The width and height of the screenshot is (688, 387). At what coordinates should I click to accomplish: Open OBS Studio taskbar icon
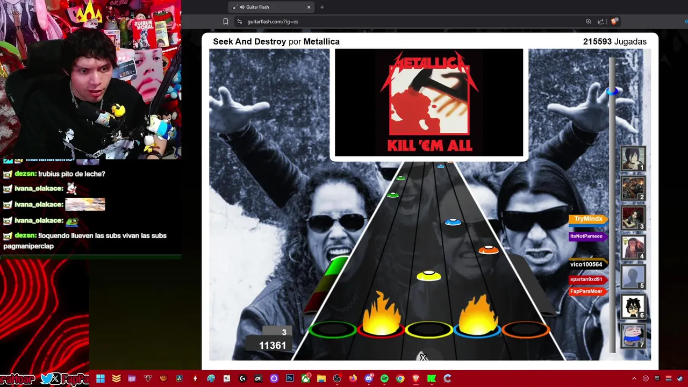[337, 378]
